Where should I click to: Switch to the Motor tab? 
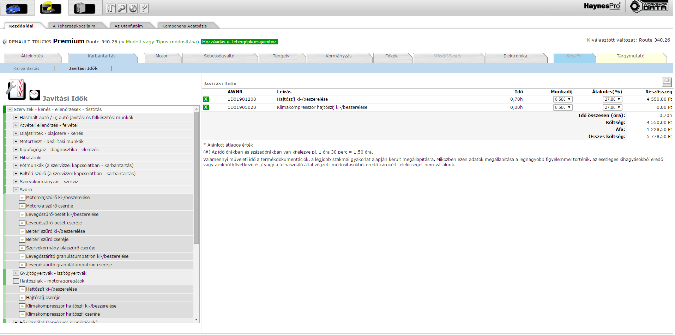(x=162, y=56)
